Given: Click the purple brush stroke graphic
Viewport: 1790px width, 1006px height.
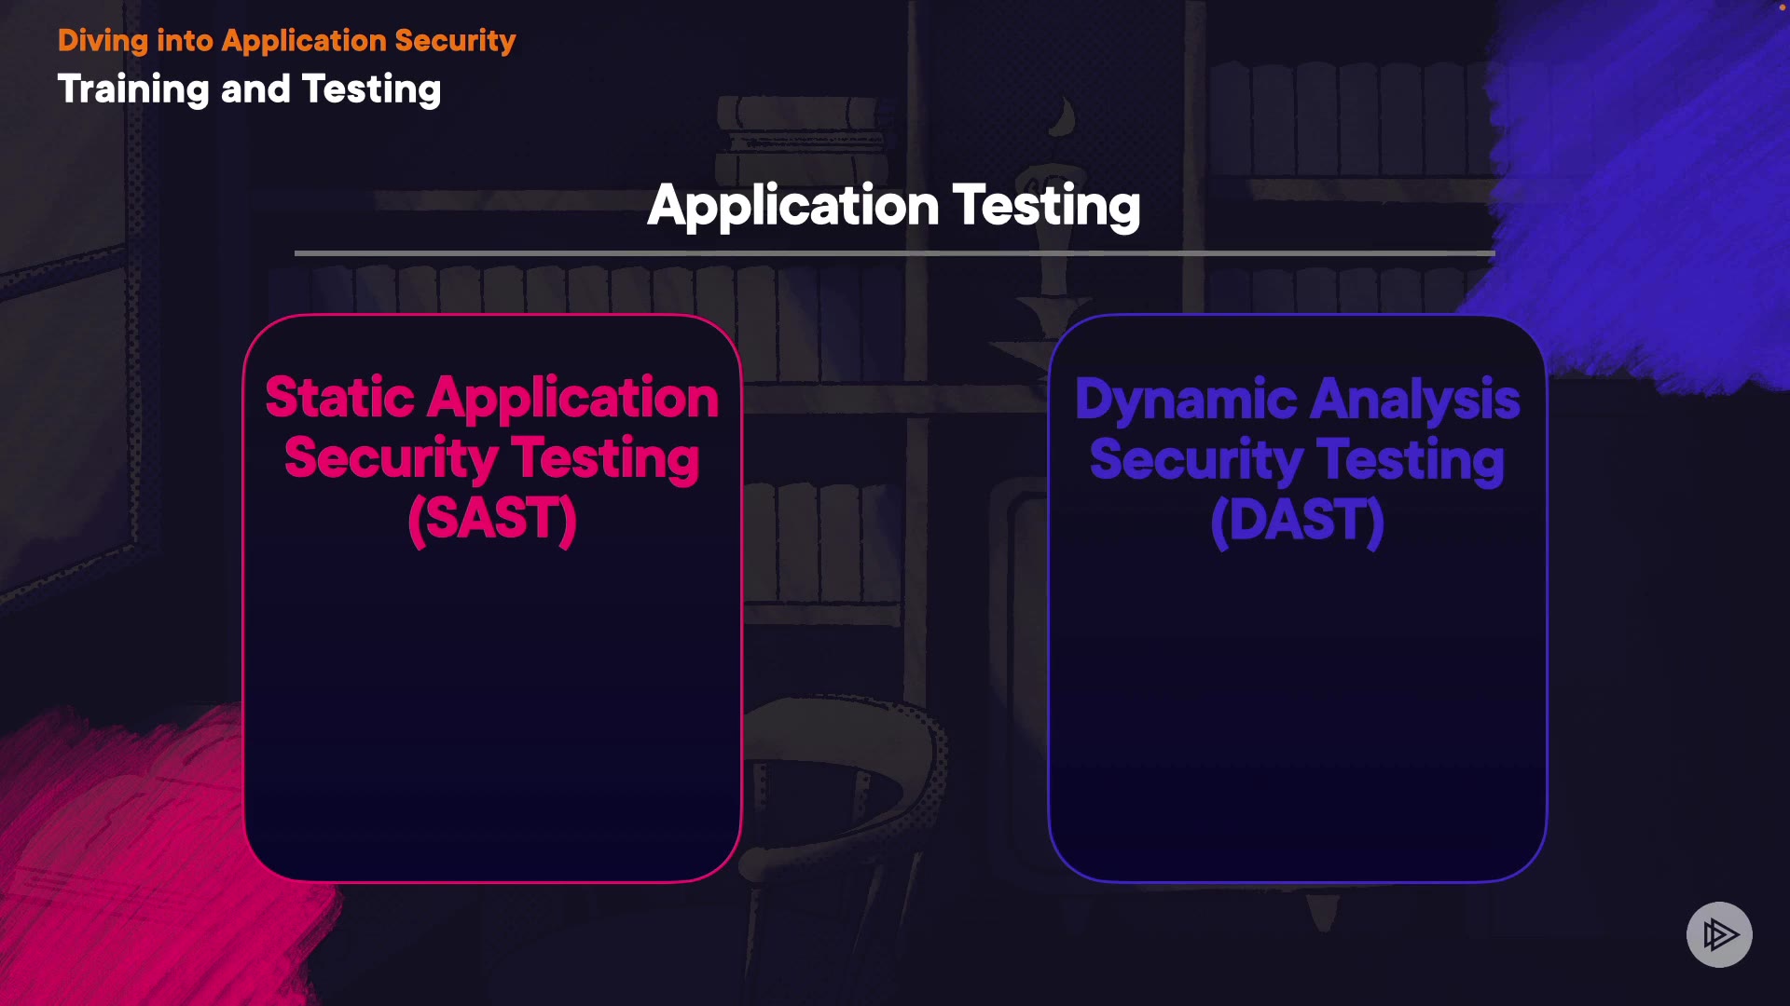Looking at the screenshot, I should 1641,186.
